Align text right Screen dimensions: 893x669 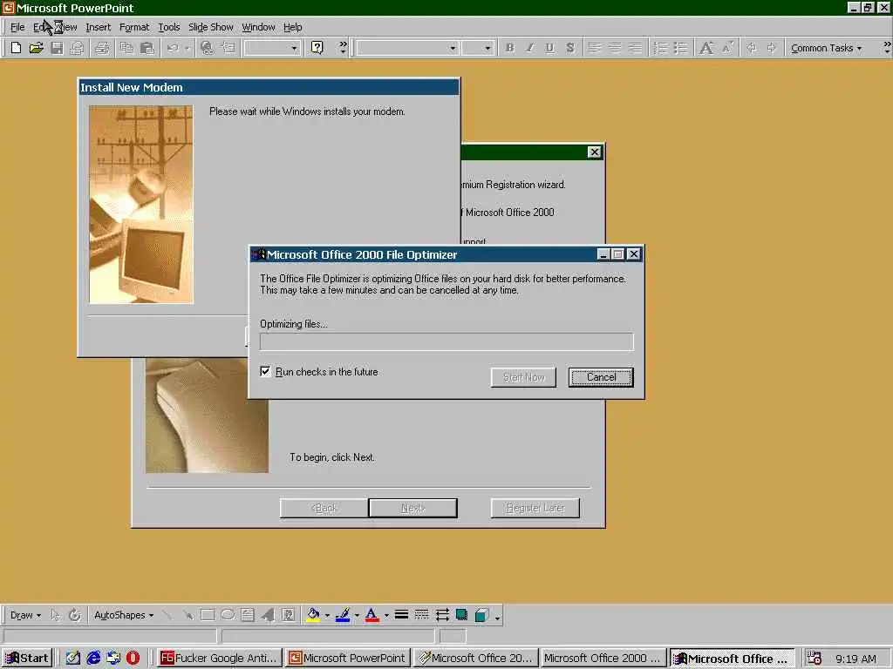click(635, 48)
